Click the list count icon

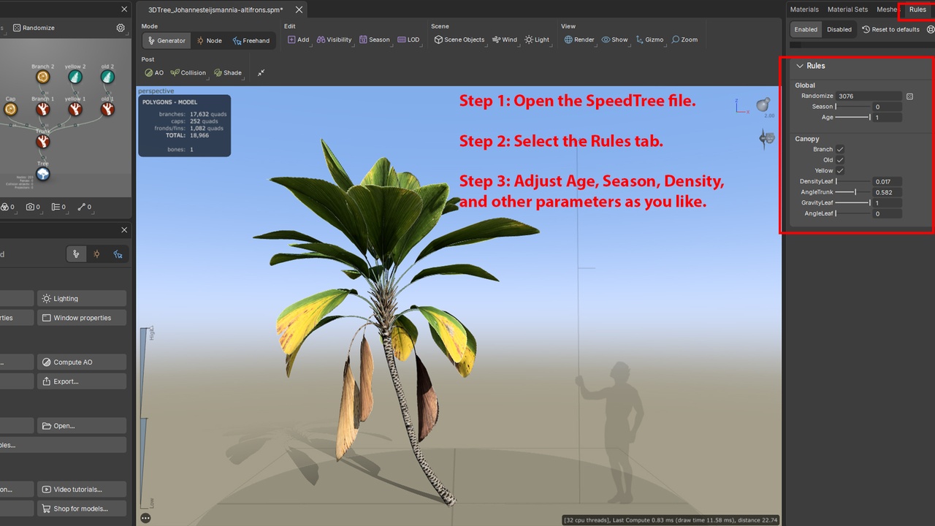[x=58, y=207]
